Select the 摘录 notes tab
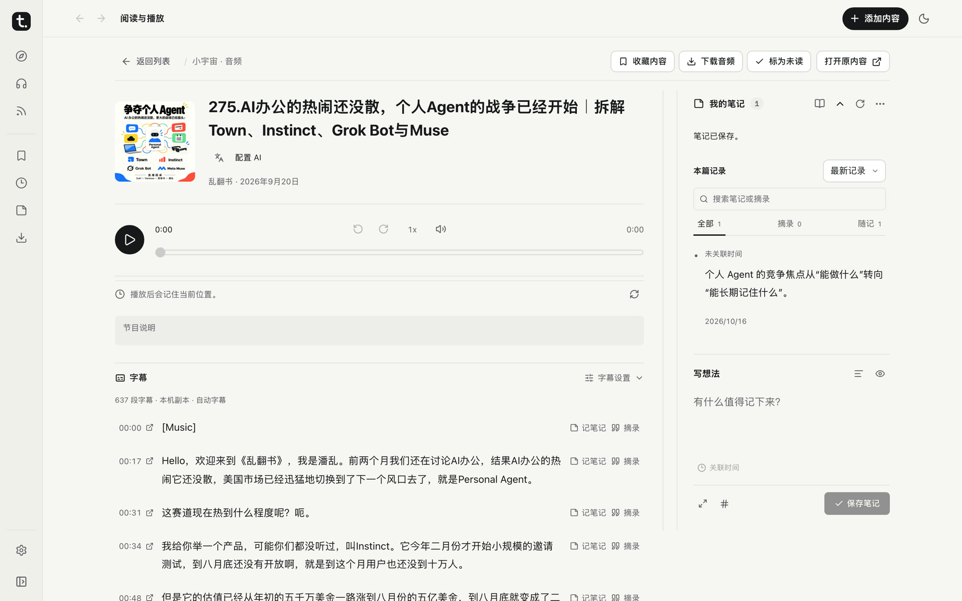962x601 pixels. (x=789, y=224)
